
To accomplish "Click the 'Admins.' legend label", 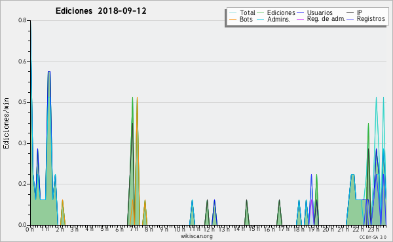I will pyautogui.click(x=279, y=19).
